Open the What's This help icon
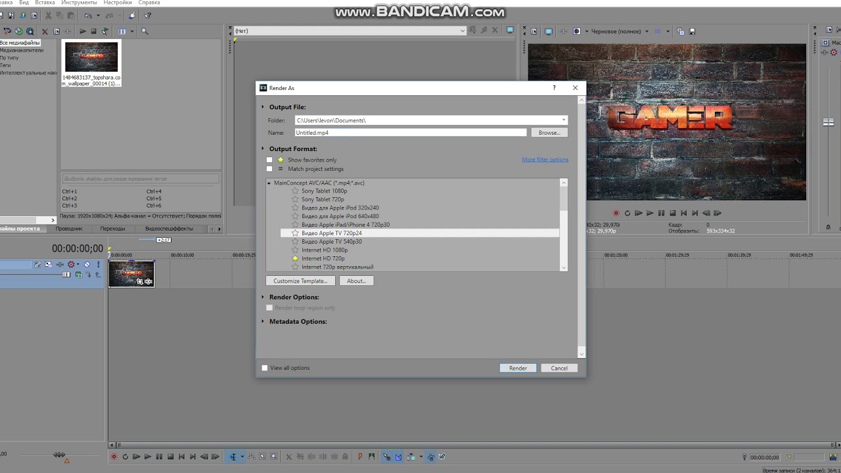Screen dimensions: 841x473 (148, 15)
